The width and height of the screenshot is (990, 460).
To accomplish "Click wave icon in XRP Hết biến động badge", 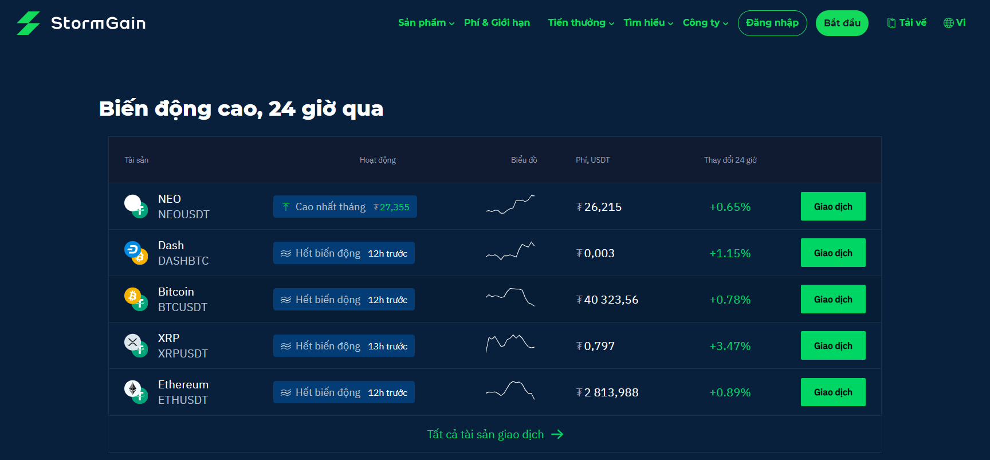I will click(286, 346).
